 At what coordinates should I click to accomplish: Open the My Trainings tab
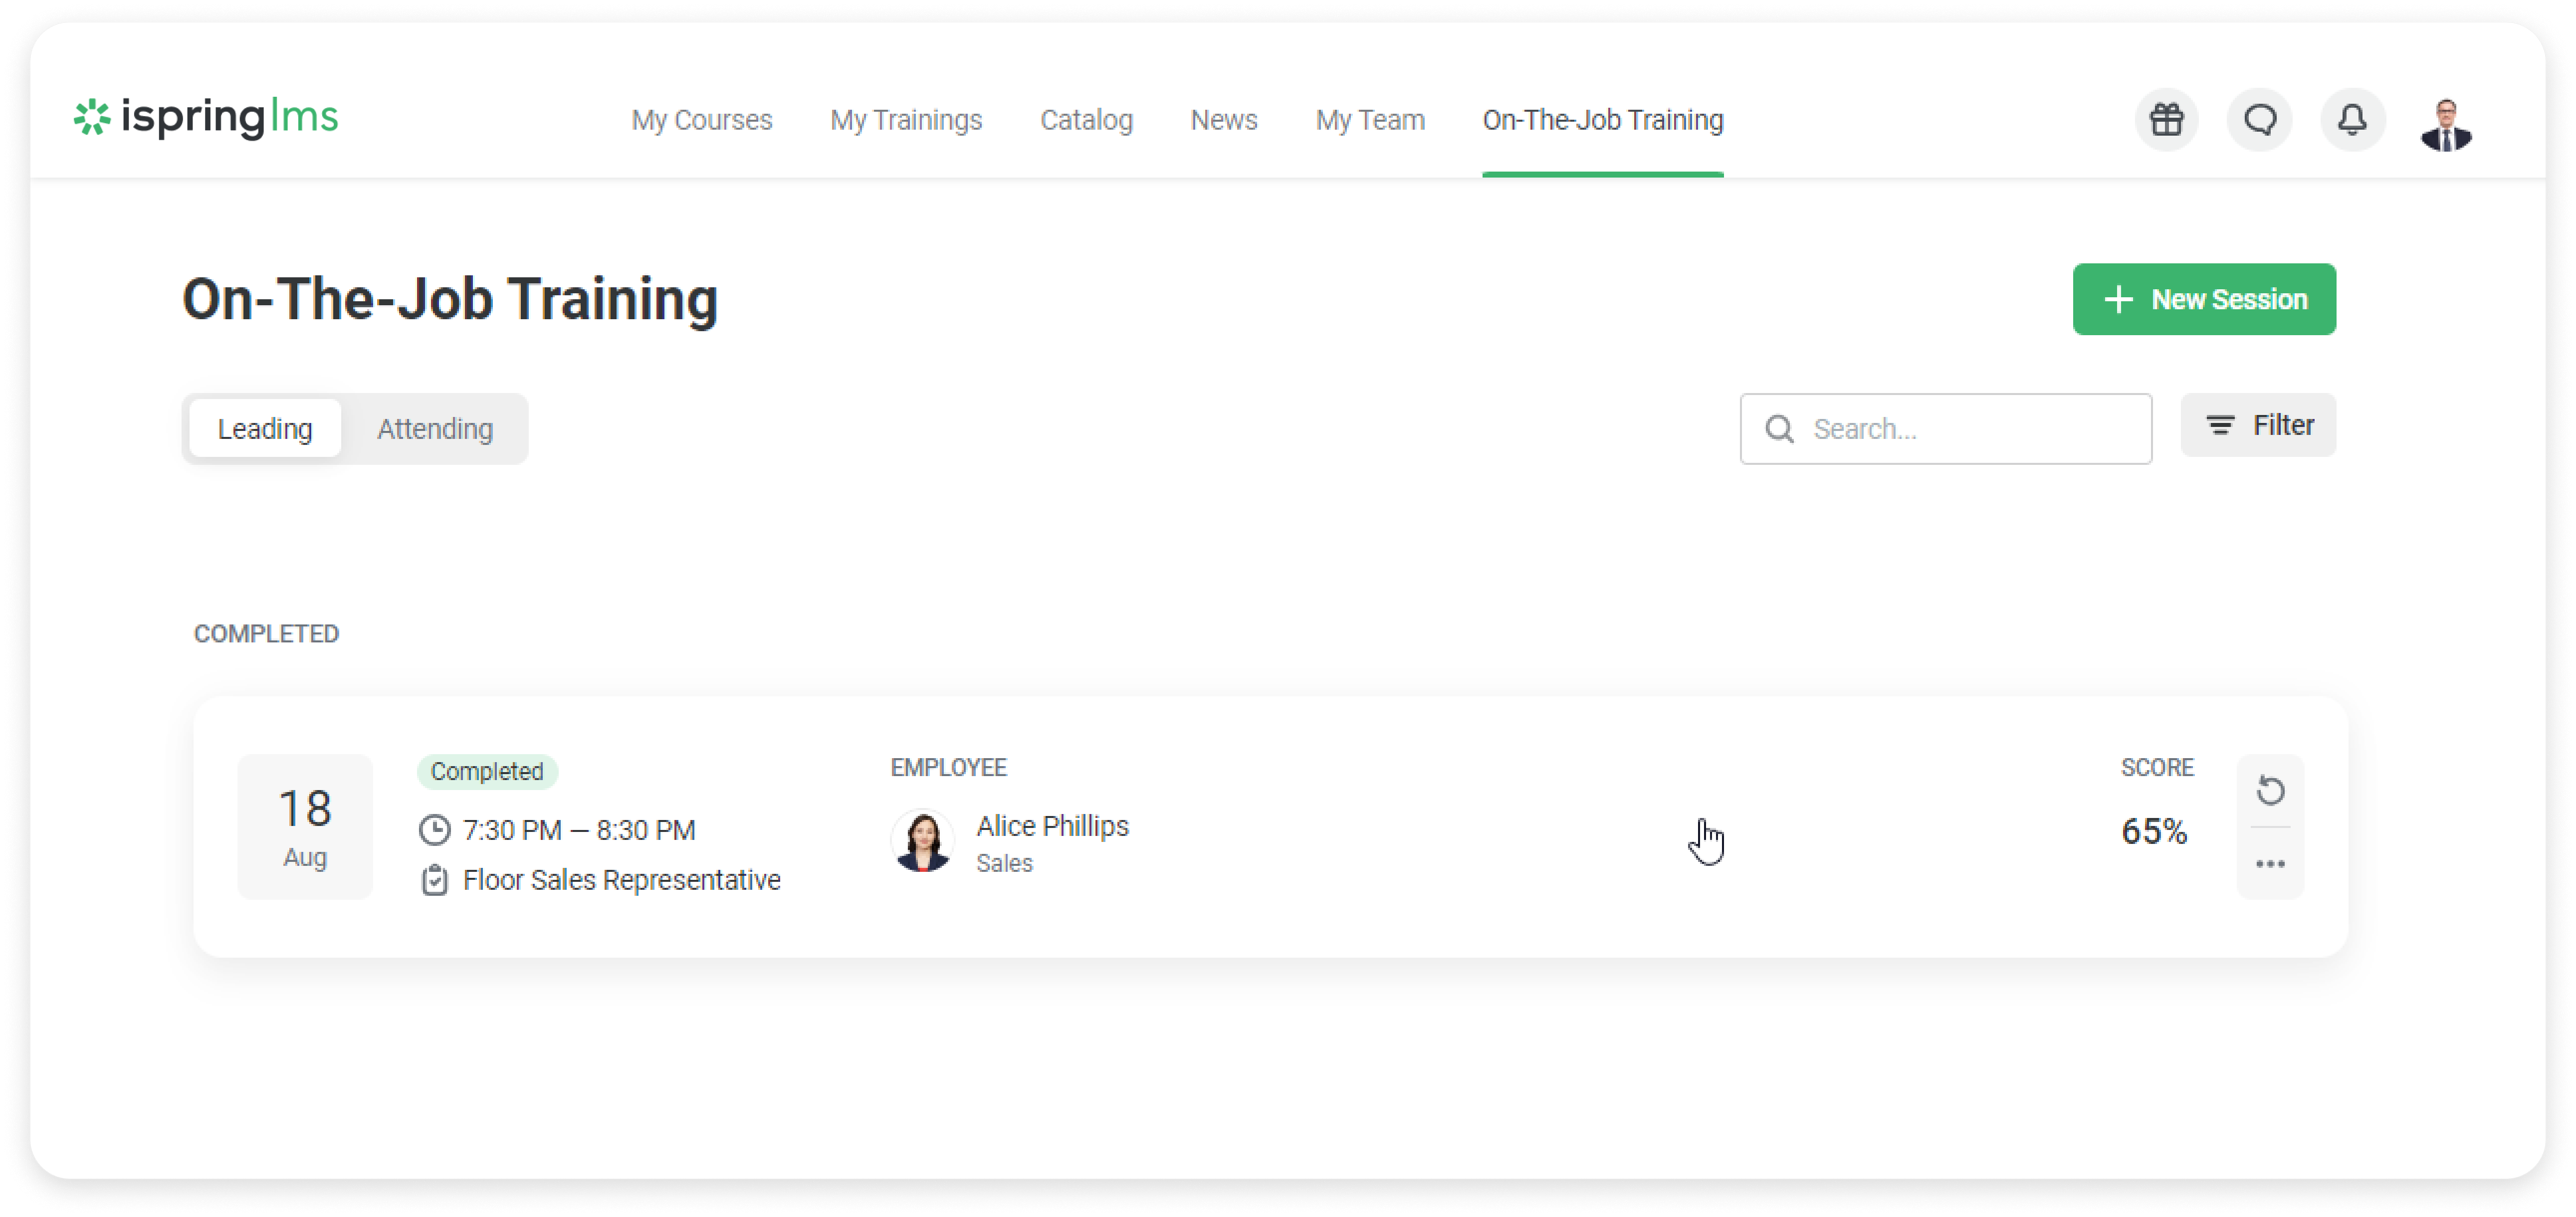pyautogui.click(x=906, y=120)
